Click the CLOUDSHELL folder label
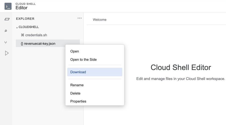 29,27
